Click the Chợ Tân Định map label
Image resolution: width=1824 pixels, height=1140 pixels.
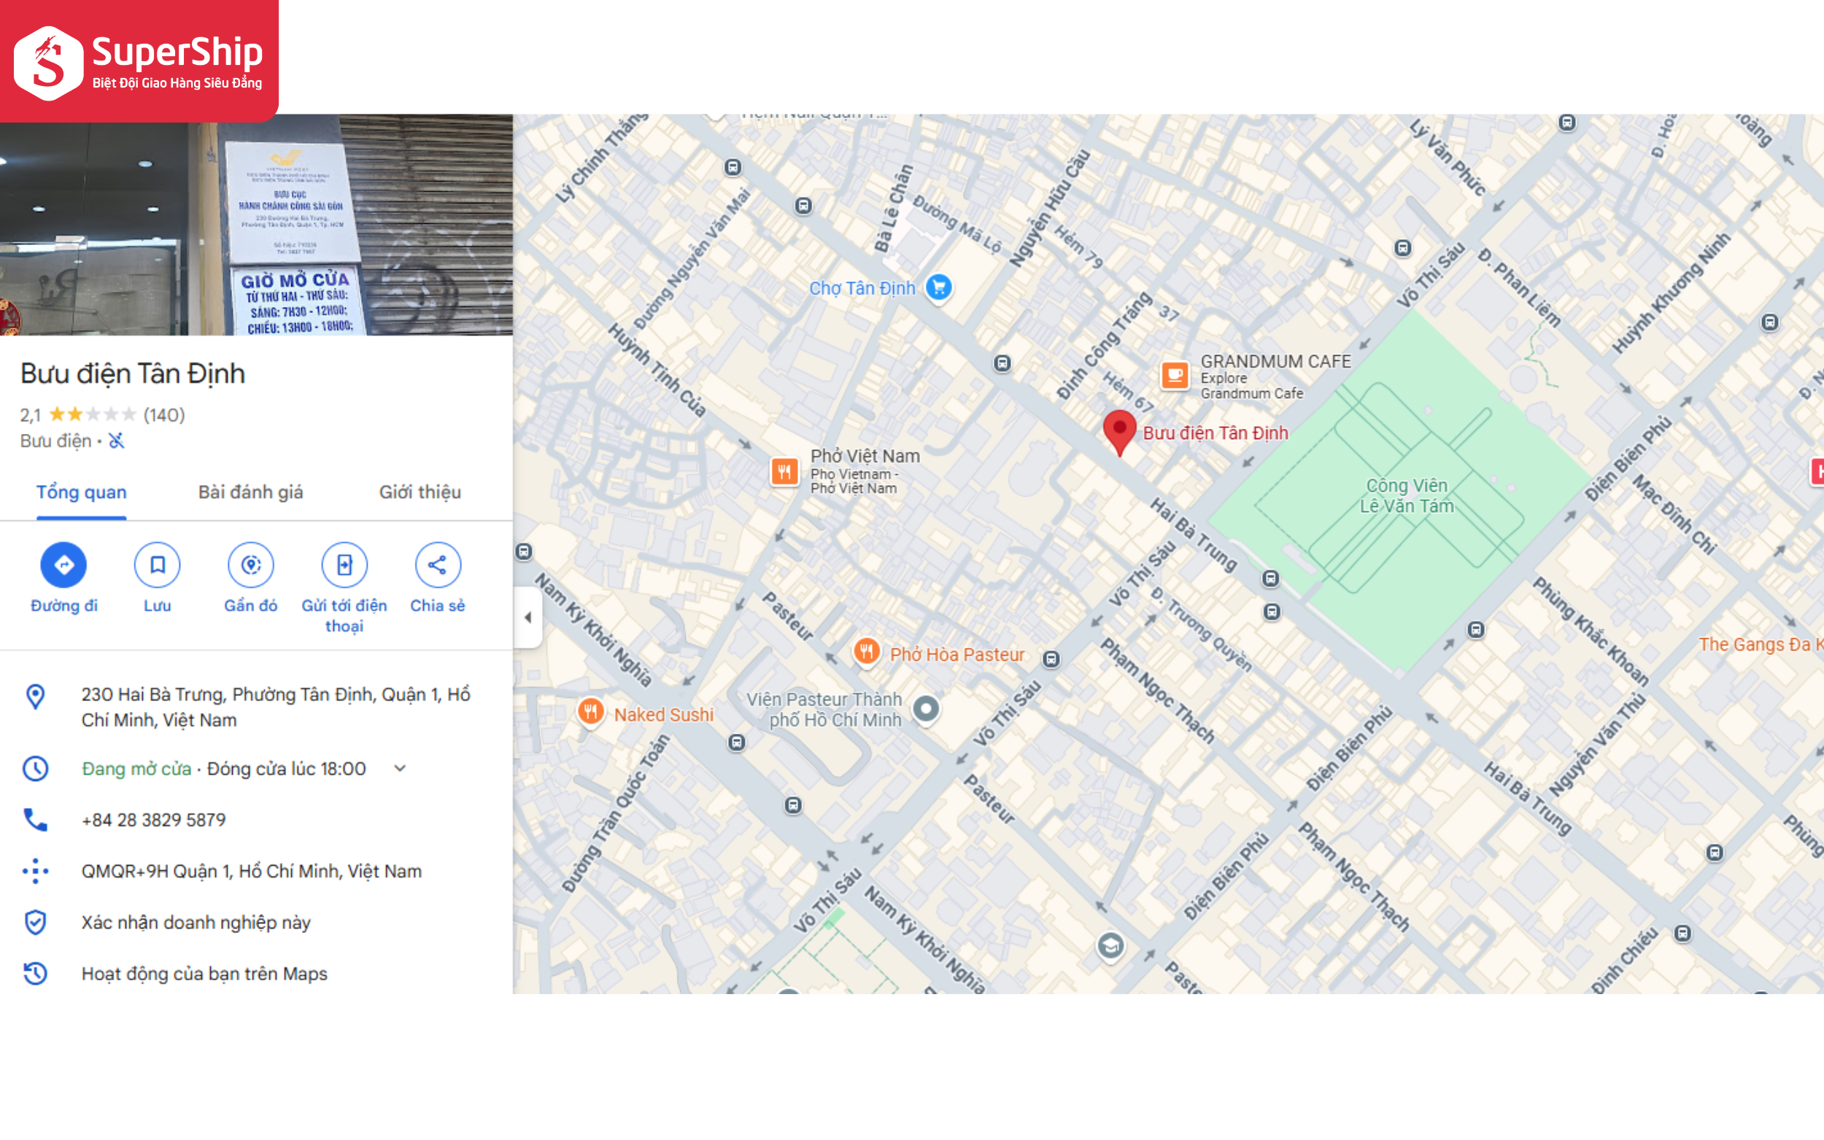coord(862,288)
